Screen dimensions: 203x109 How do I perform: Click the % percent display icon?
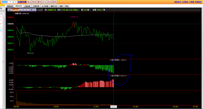21,10
